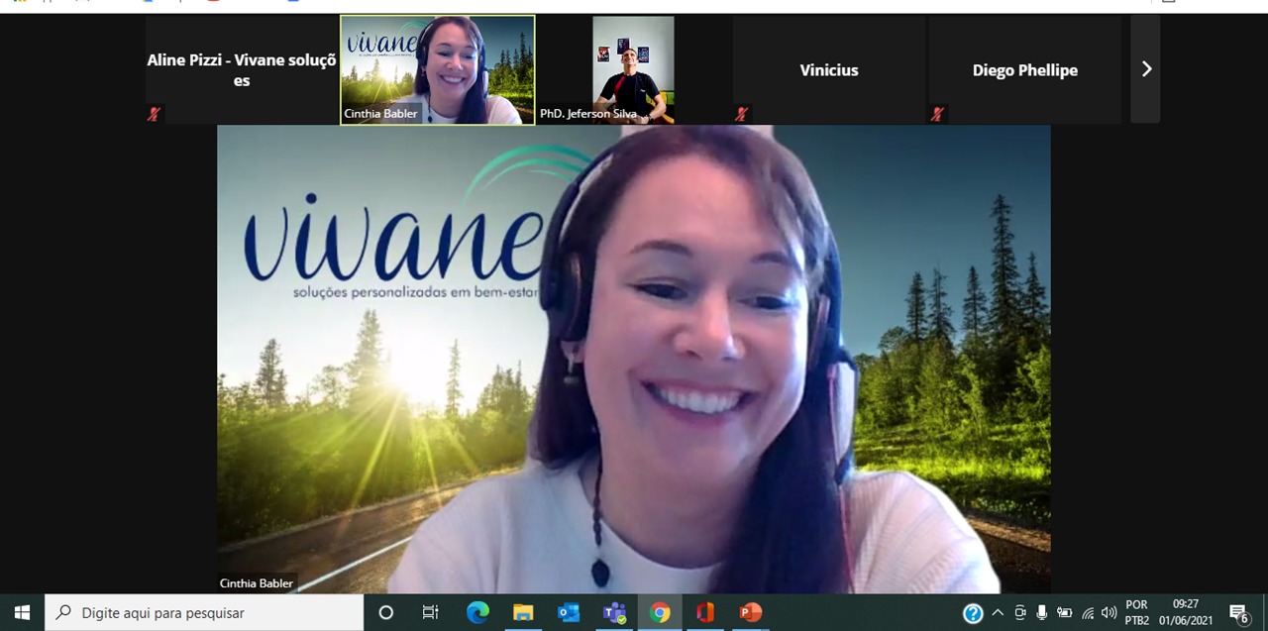Select Aline Pizzi participant tile
This screenshot has width=1268, height=631.
coord(242,69)
